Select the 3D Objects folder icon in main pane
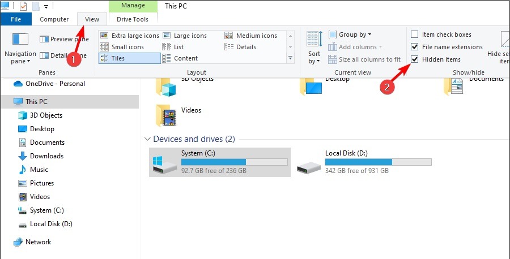This screenshot has height=259, width=510. pyautogui.click(x=166, y=87)
